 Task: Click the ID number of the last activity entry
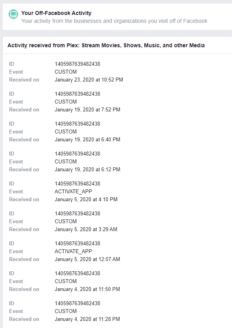[77, 303]
